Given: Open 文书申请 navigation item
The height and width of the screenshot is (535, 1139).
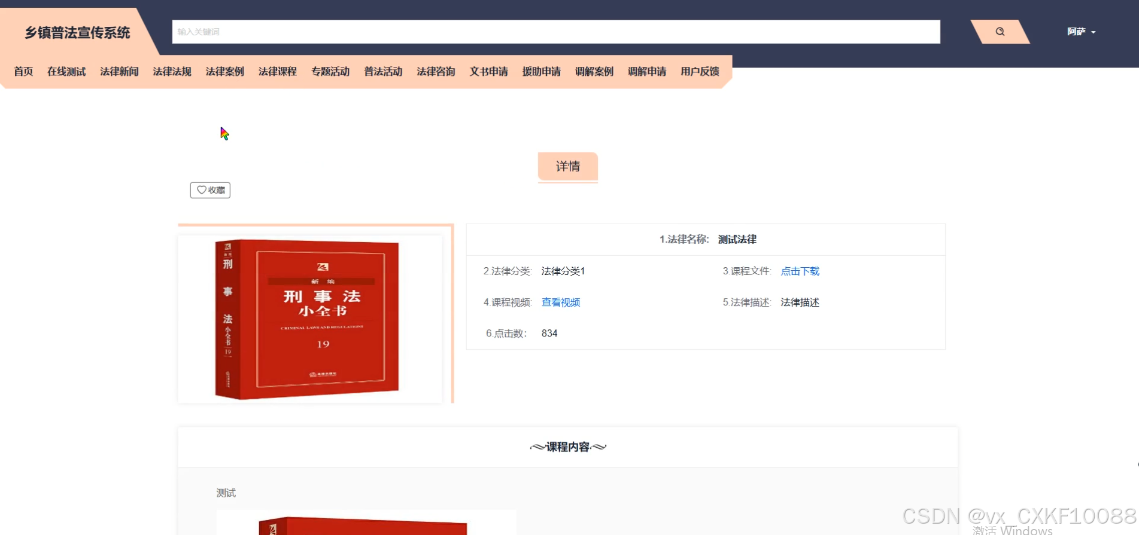Looking at the screenshot, I should coord(488,72).
